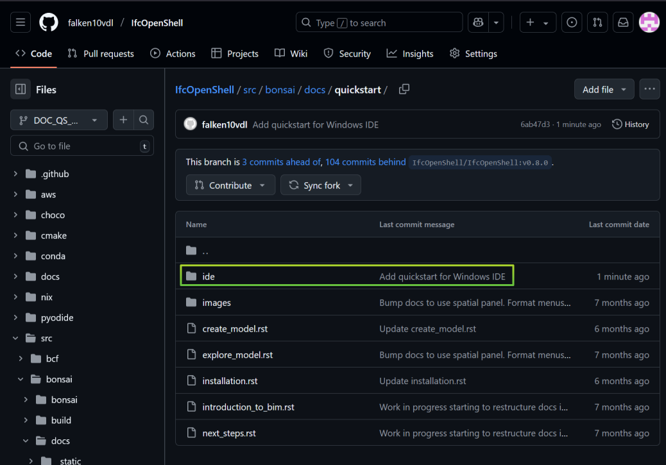The height and width of the screenshot is (465, 666).
Task: Open the create new plus menu
Action: (x=537, y=22)
